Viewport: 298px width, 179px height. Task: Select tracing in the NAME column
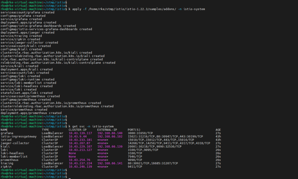tap(7, 163)
